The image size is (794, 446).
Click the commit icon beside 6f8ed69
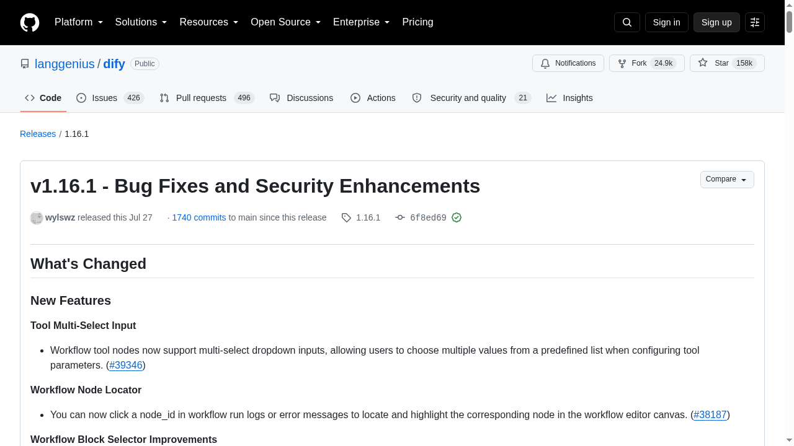pyautogui.click(x=400, y=217)
